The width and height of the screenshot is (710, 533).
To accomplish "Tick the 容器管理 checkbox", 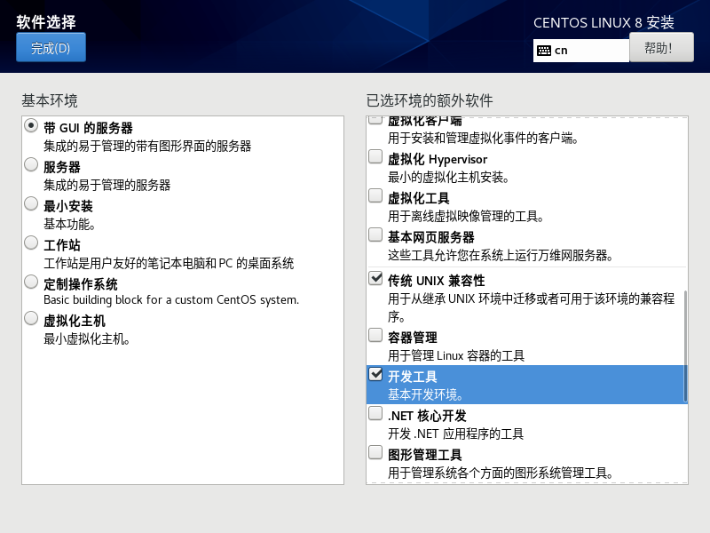I will tap(375, 335).
